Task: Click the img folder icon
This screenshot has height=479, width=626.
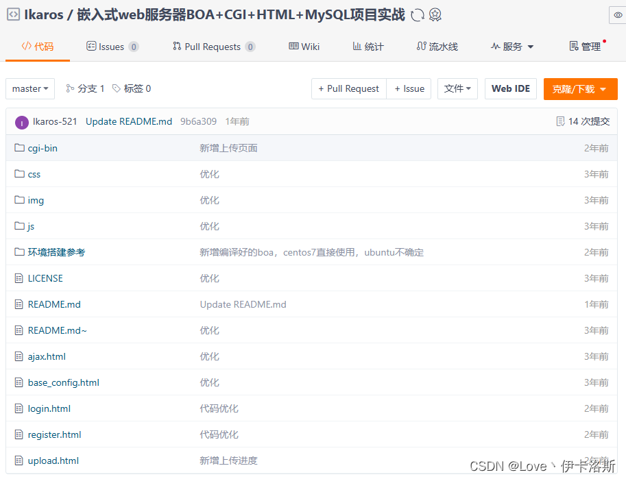Action: coord(20,200)
